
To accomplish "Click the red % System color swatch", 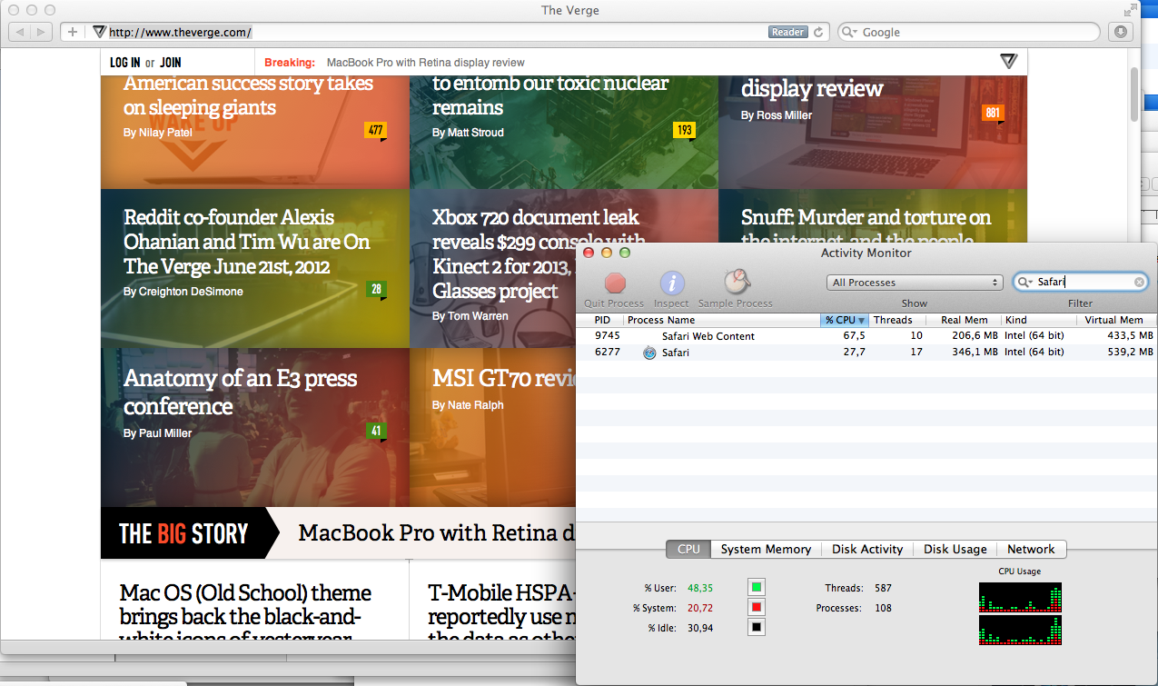I will [757, 607].
